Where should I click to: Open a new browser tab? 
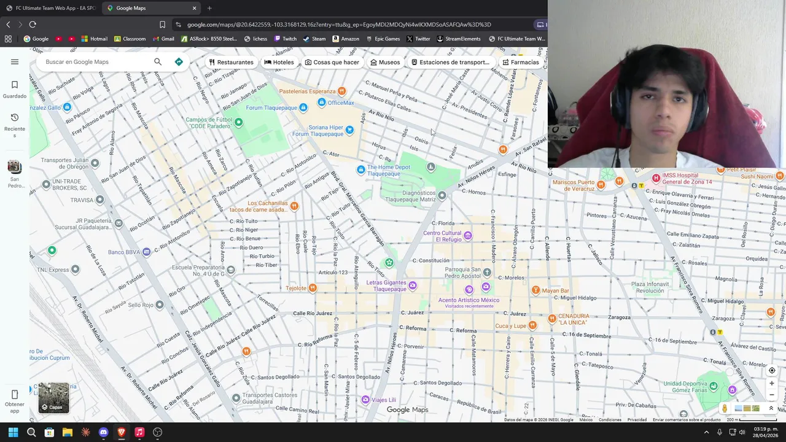(209, 8)
